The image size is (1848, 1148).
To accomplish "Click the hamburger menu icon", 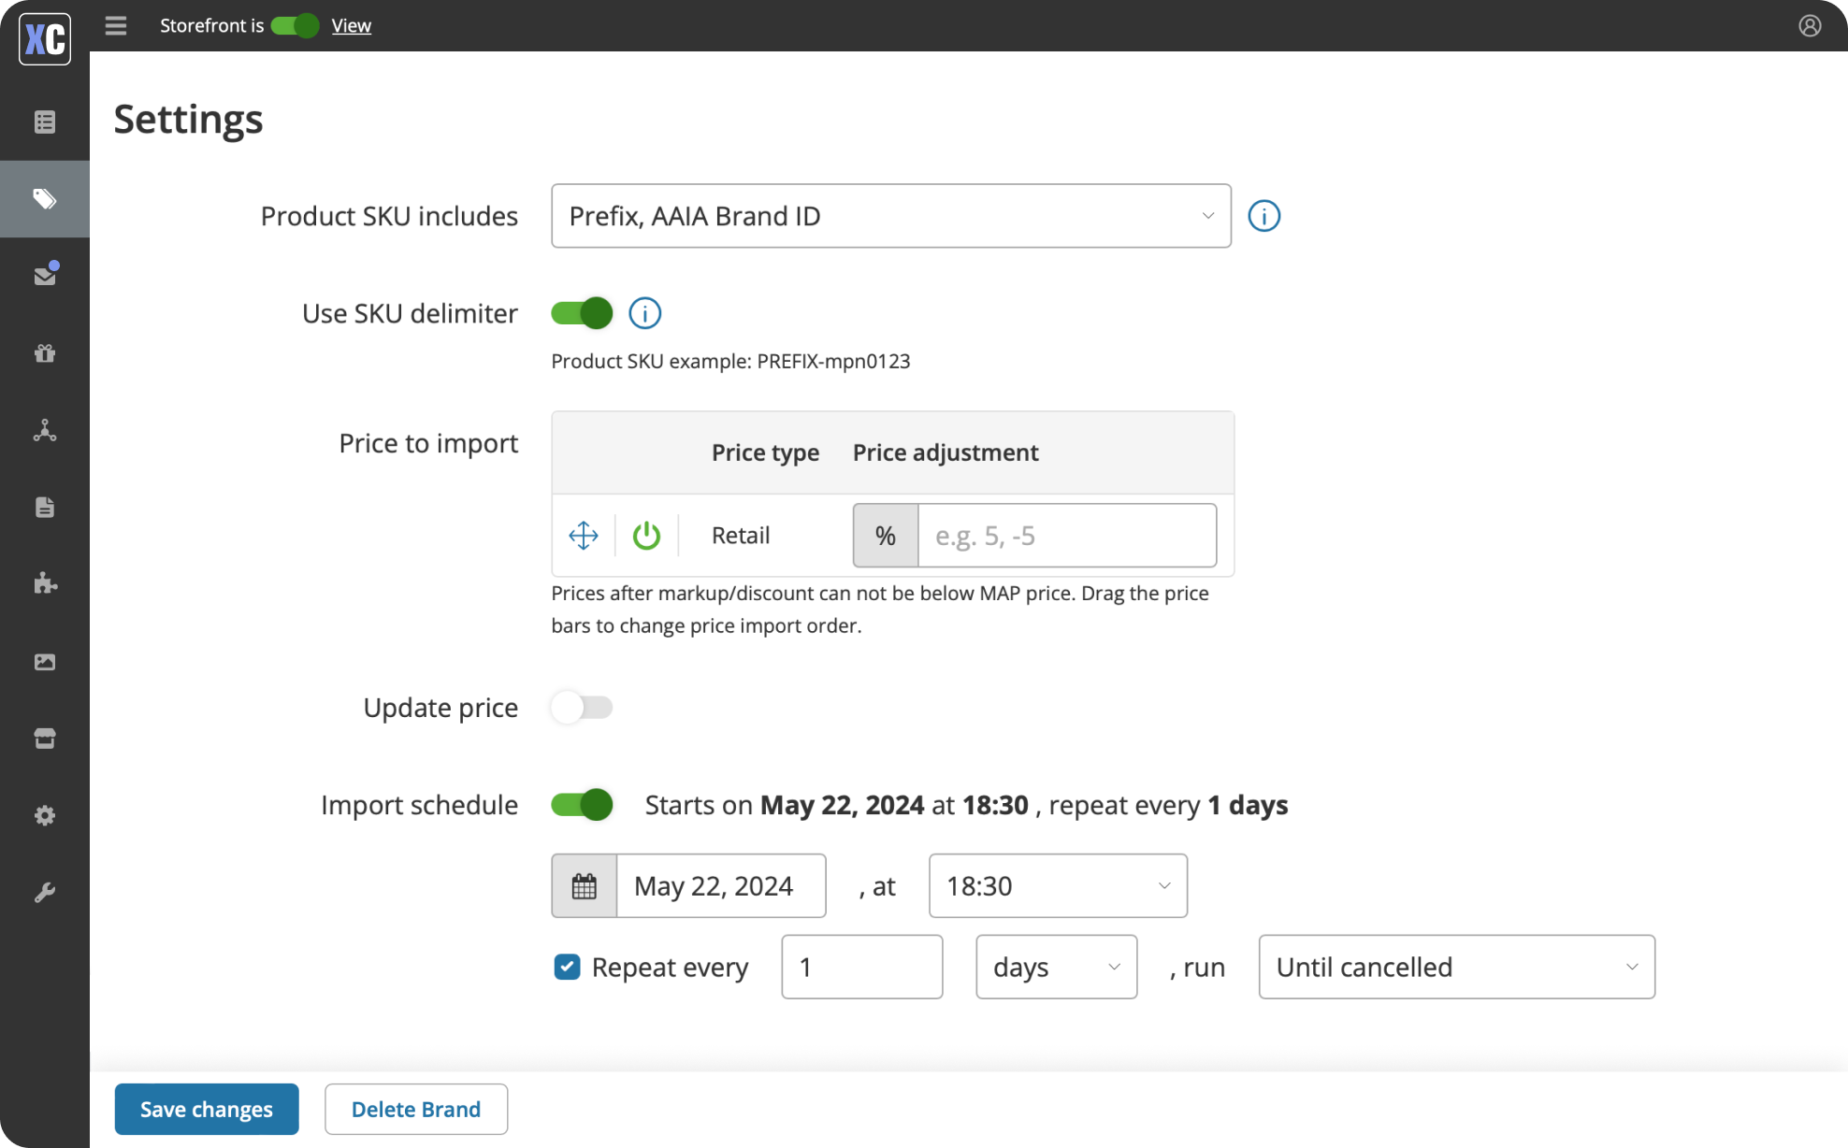I will click(x=115, y=25).
